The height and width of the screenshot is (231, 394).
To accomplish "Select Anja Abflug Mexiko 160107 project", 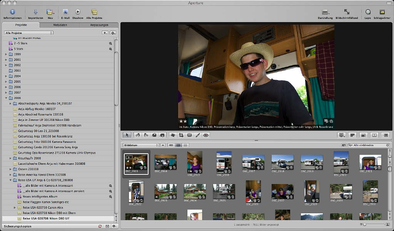I will coord(58,109).
